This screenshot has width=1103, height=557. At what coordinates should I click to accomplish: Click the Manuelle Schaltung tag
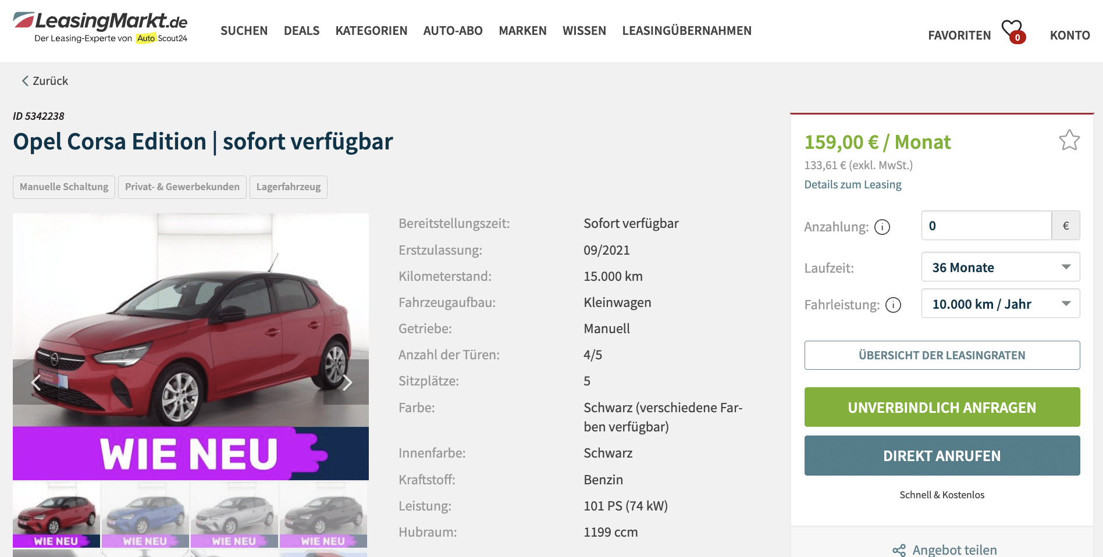click(x=64, y=187)
